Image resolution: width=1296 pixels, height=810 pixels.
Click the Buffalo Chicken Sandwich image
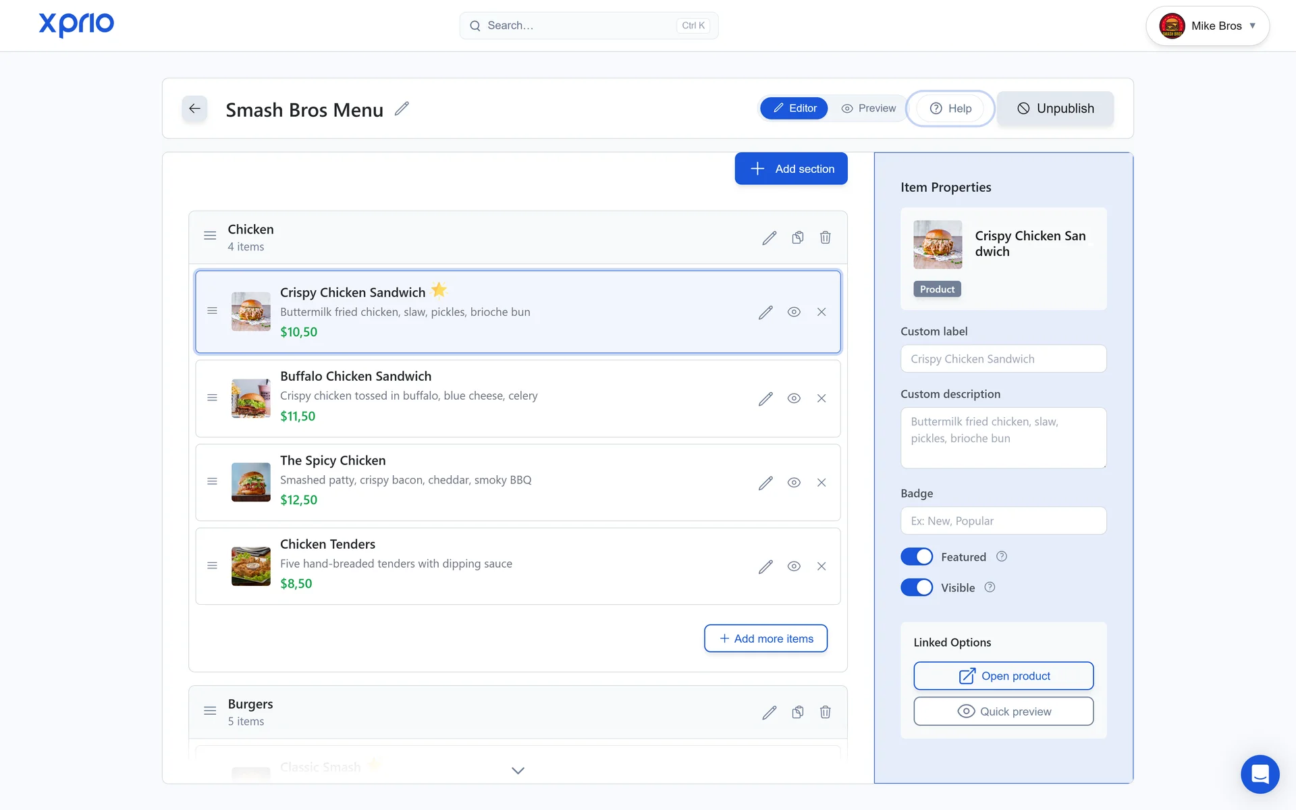(x=250, y=398)
